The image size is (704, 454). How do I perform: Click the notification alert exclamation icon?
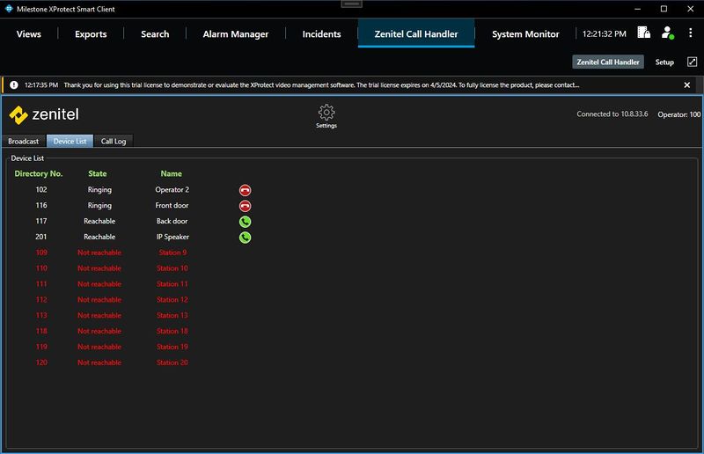[x=14, y=84]
